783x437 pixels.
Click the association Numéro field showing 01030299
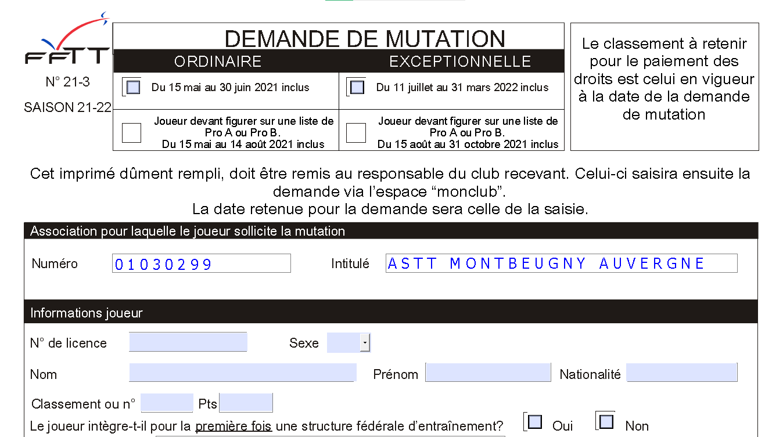(x=202, y=263)
